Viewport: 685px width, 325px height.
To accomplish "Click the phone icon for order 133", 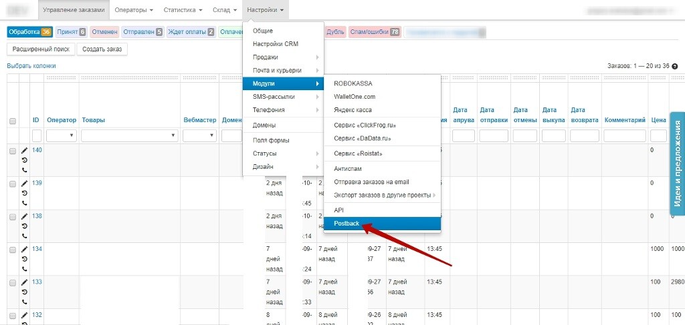I will (x=25, y=301).
